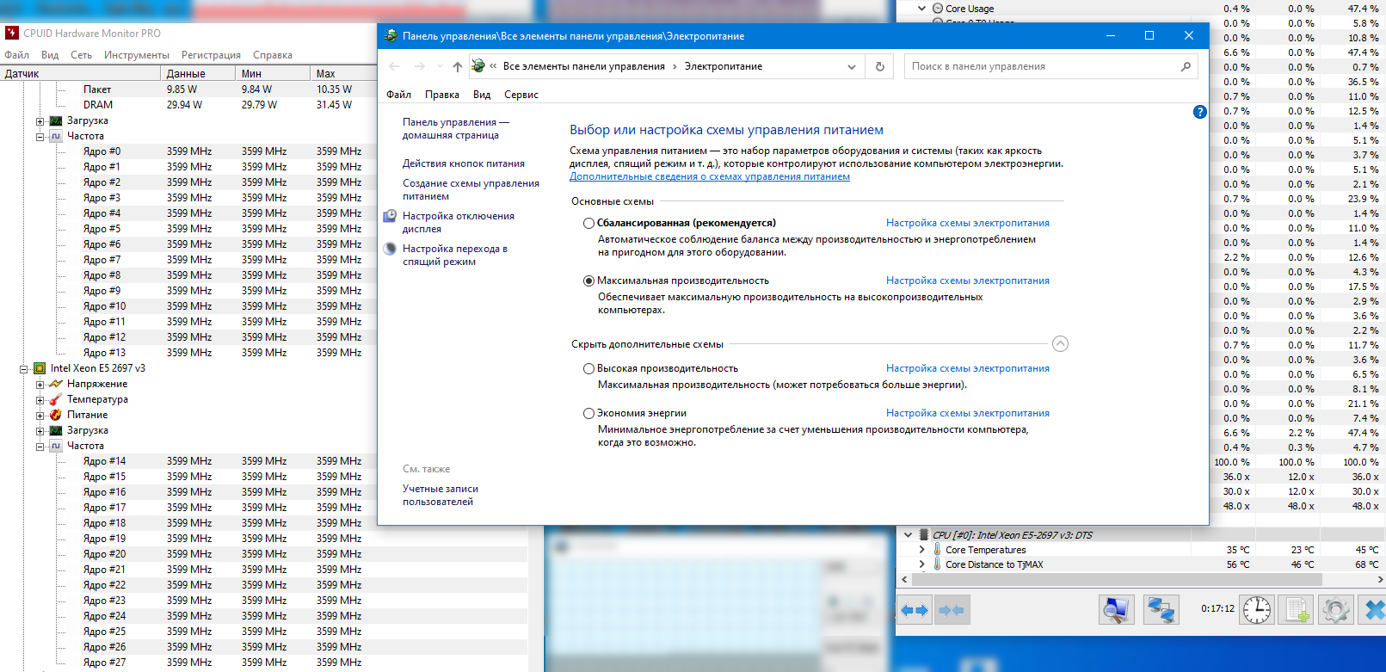Image resolution: width=1386 pixels, height=672 pixels.
Task: Click the CPUID Hardware Monitor PRO title icon
Action: pyautogui.click(x=11, y=34)
